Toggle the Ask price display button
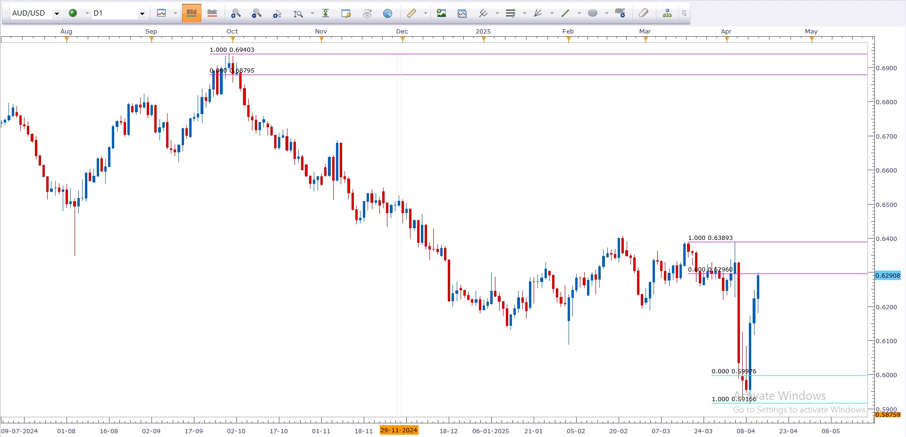The image size is (906, 437). tap(212, 13)
